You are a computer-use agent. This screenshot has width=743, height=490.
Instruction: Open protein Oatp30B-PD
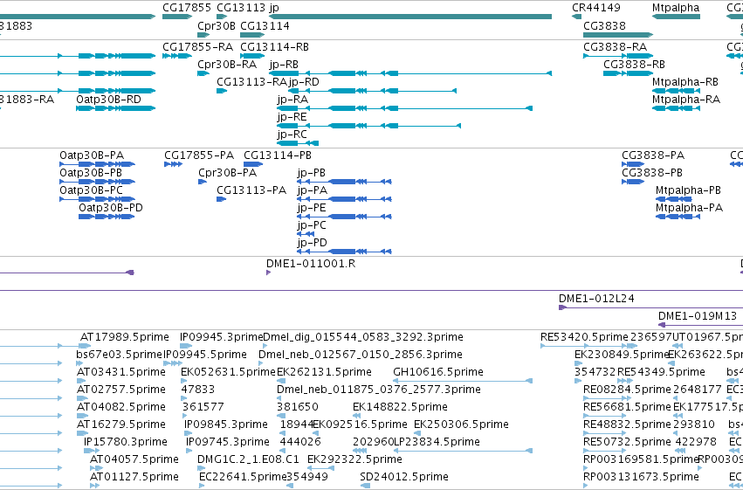(x=111, y=208)
